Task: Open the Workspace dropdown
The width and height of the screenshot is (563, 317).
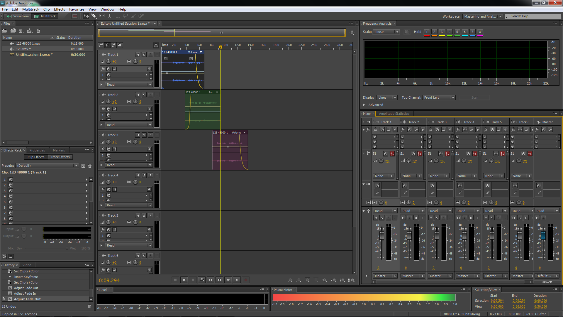Action: (483, 16)
